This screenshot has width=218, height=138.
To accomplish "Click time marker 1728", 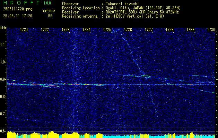I will tap(170, 29).
